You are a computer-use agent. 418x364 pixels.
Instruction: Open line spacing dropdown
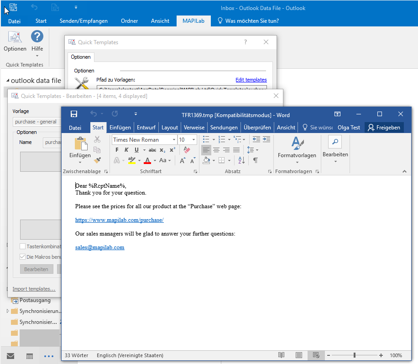pos(252,150)
